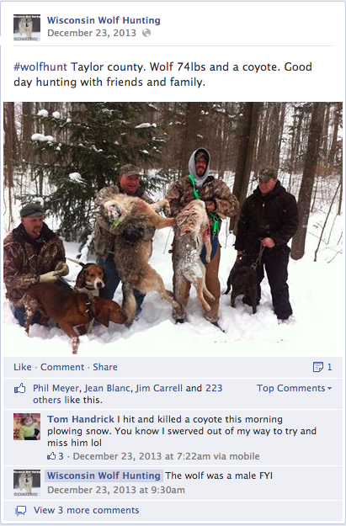
Task: Click the speech bubble comments icon
Action: (21, 511)
